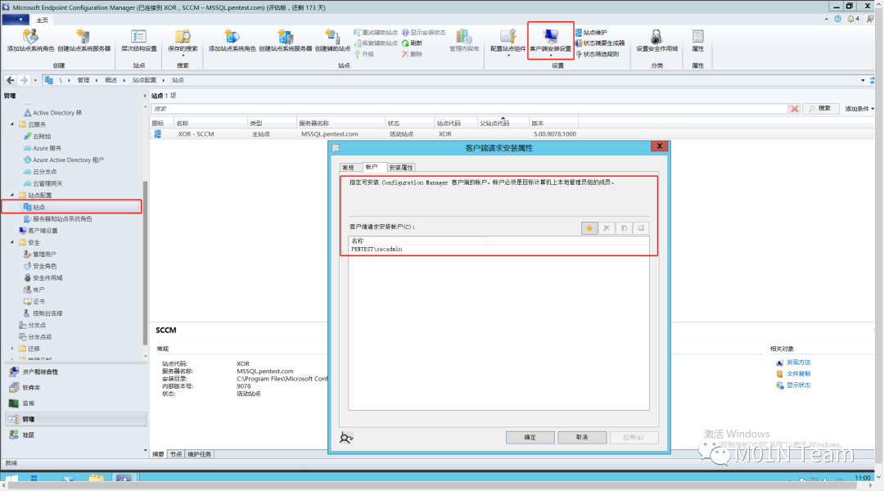Click the 刷新 refresh ribbon button
This screenshot has height=491, width=884.
[x=412, y=43]
